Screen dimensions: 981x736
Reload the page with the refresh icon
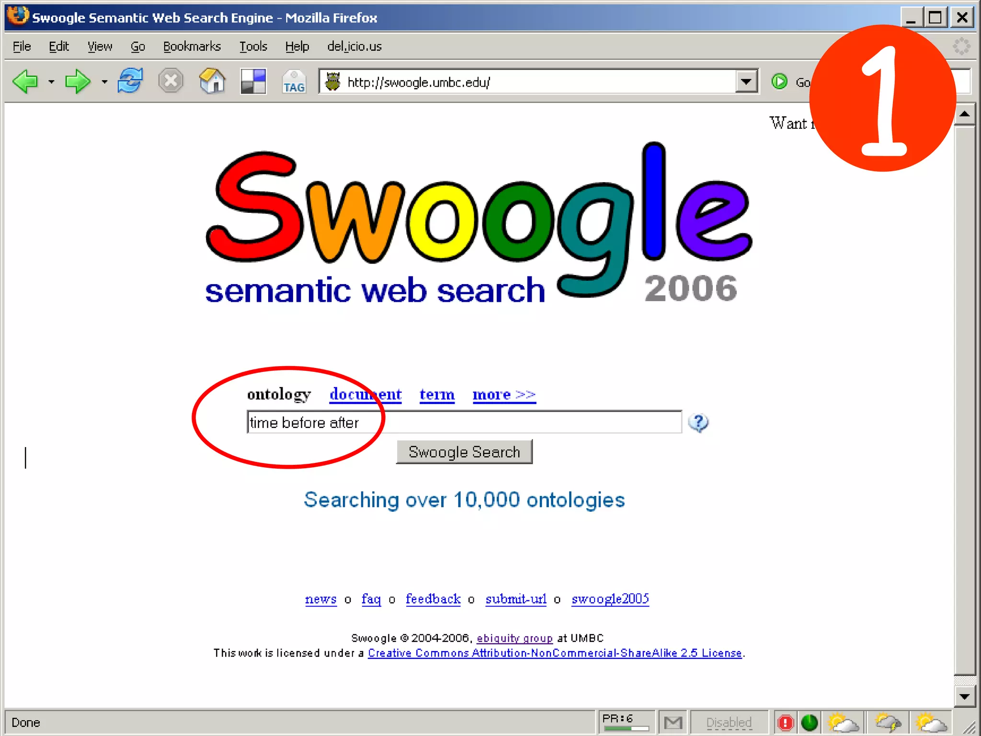point(130,80)
